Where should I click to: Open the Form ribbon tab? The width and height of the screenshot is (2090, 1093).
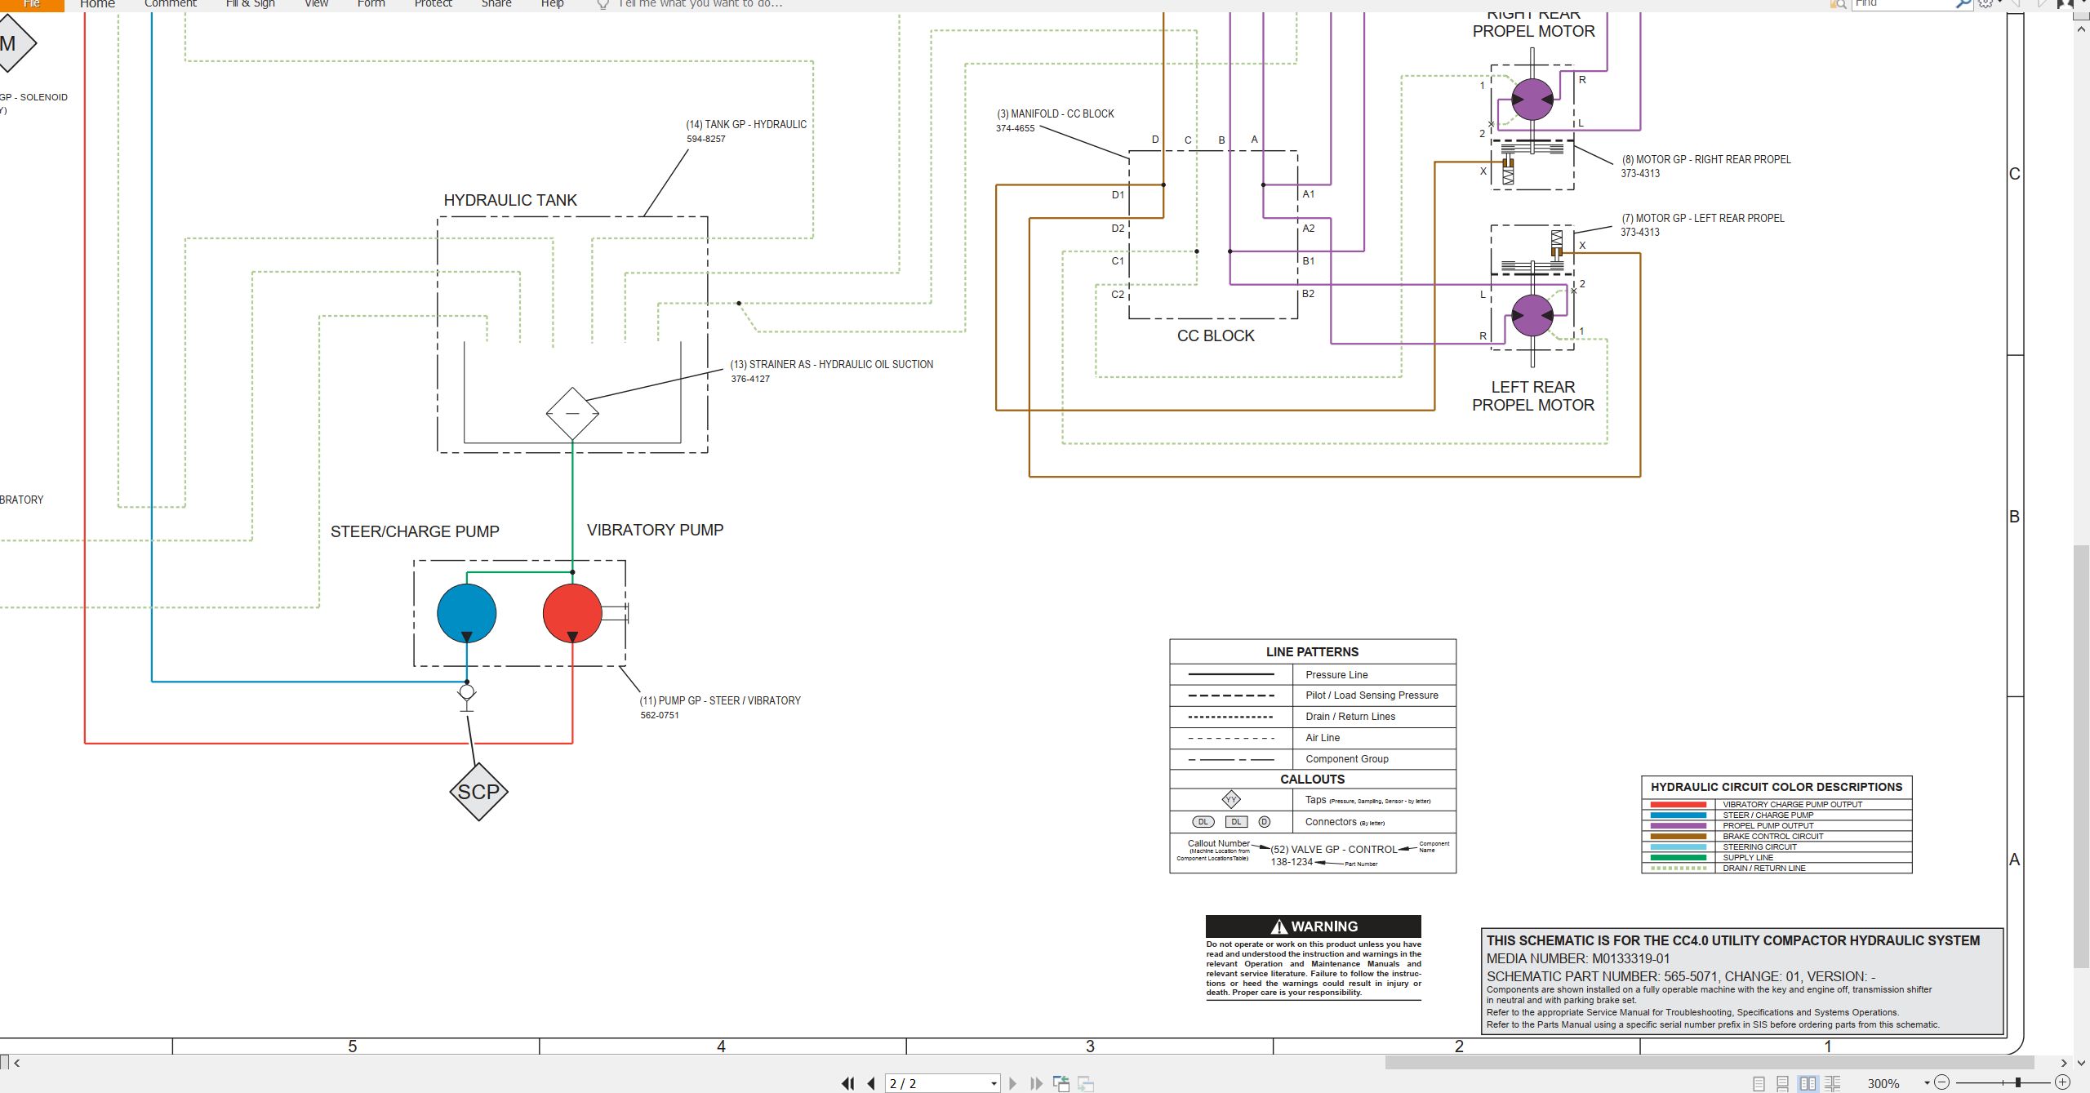click(x=371, y=4)
